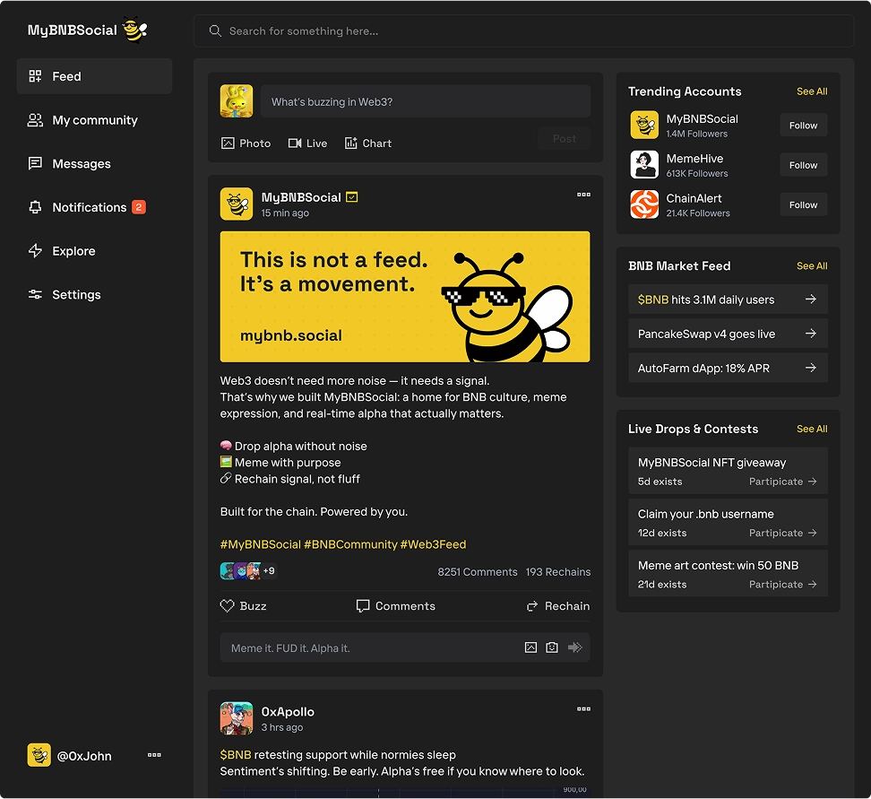Viewport: 871px width, 799px height.
Task: Open MyBNBSocial post author avatar
Action: [236, 204]
